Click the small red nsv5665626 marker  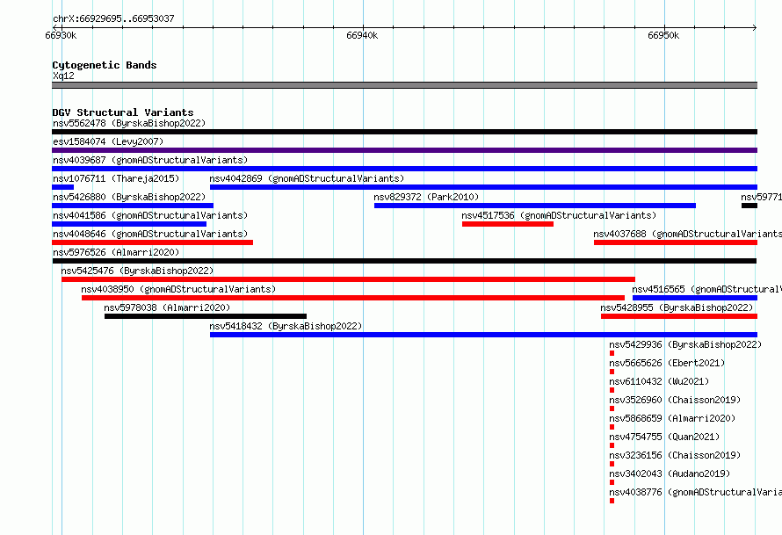pyautogui.click(x=612, y=372)
